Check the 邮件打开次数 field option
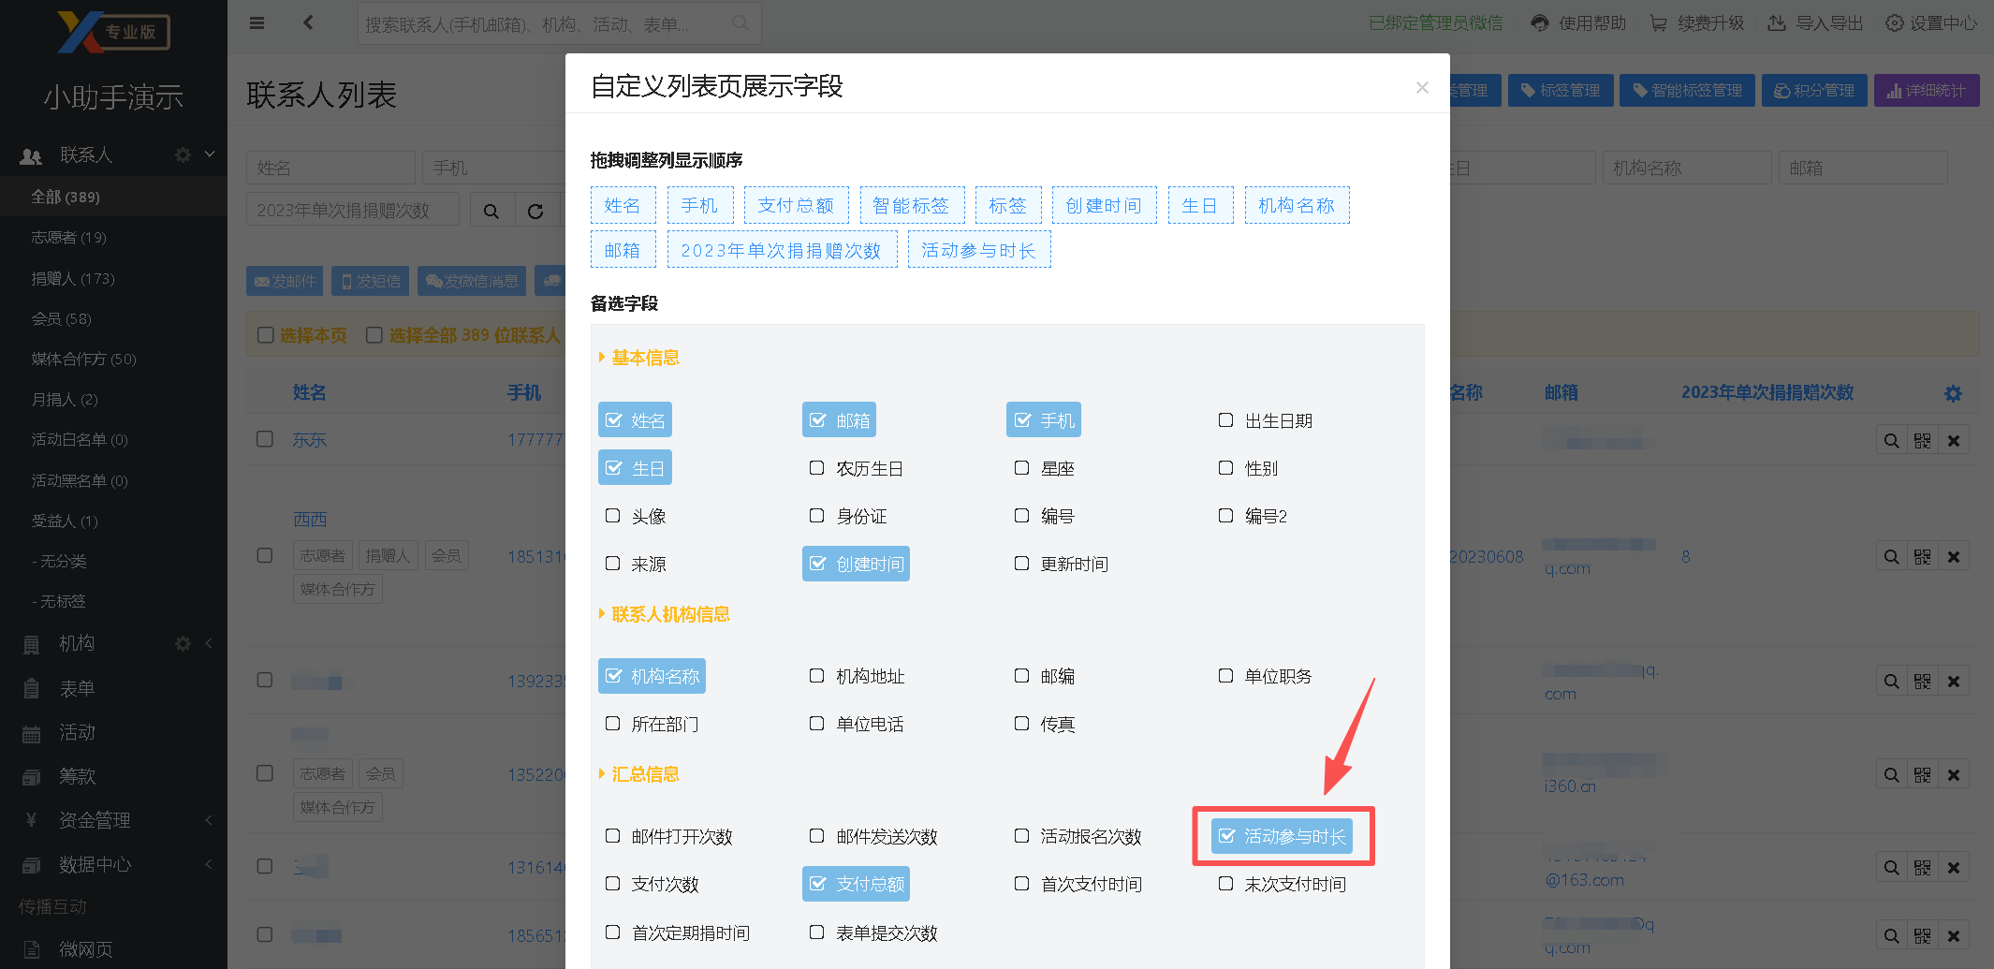 click(613, 836)
